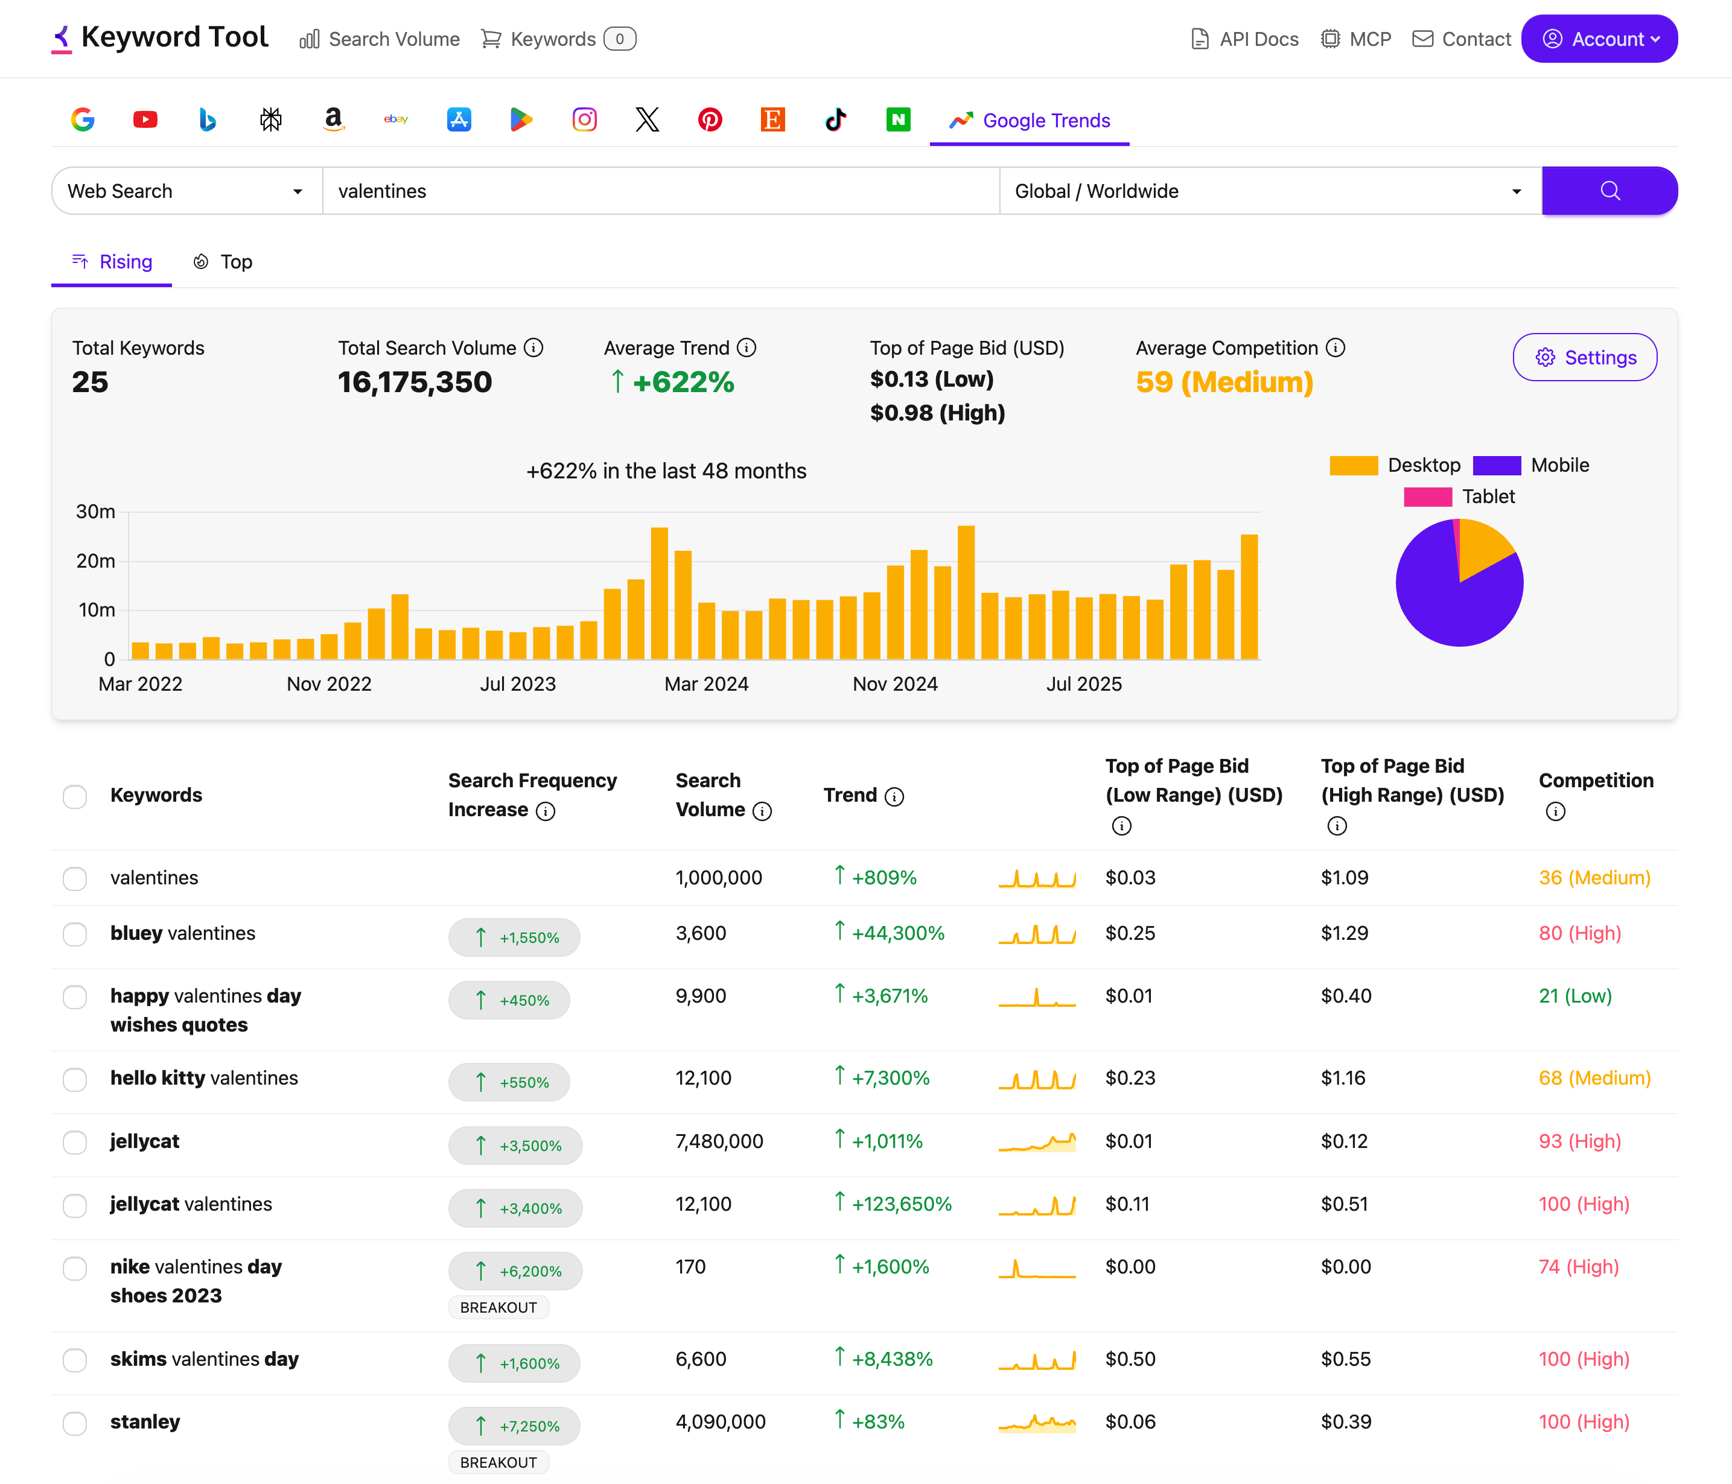Check the 'skims valentines day' row
Image resolution: width=1732 pixels, height=1484 pixels.
pos(75,1360)
